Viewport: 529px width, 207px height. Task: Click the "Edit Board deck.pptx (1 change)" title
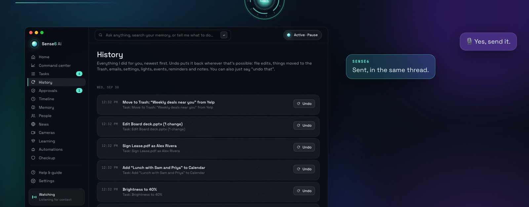point(152,124)
